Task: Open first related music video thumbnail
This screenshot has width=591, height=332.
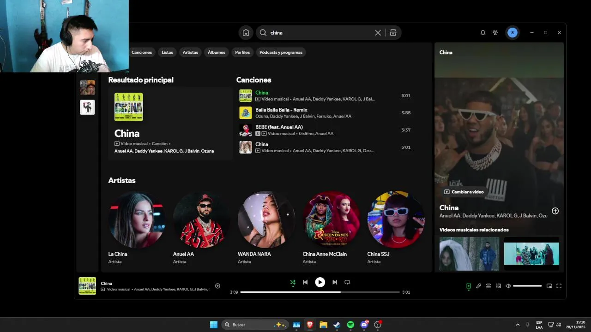Action: pyautogui.click(x=469, y=254)
